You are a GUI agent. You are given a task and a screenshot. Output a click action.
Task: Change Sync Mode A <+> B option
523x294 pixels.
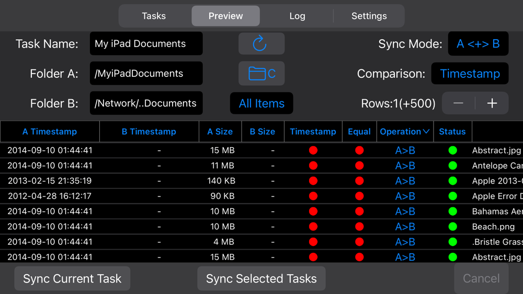pos(478,44)
